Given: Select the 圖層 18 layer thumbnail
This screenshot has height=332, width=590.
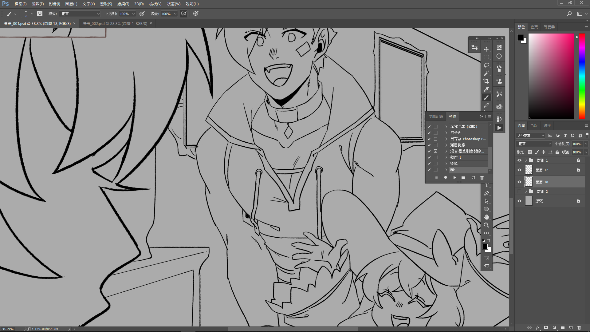Looking at the screenshot, I should pos(529,182).
